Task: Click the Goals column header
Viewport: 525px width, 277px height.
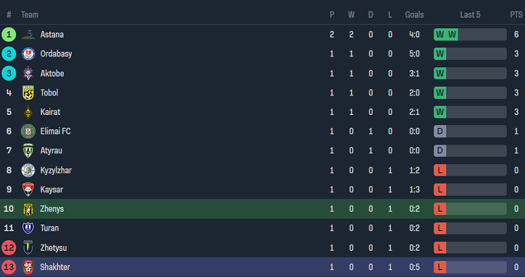Action: click(x=415, y=15)
